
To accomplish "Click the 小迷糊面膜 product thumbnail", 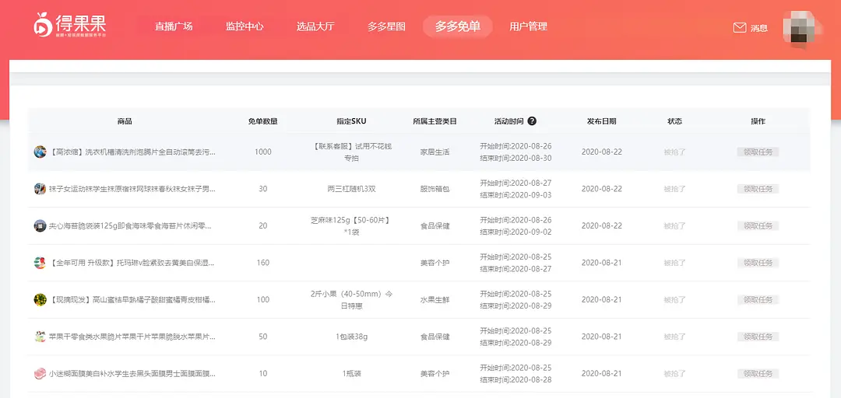I will pyautogui.click(x=40, y=374).
